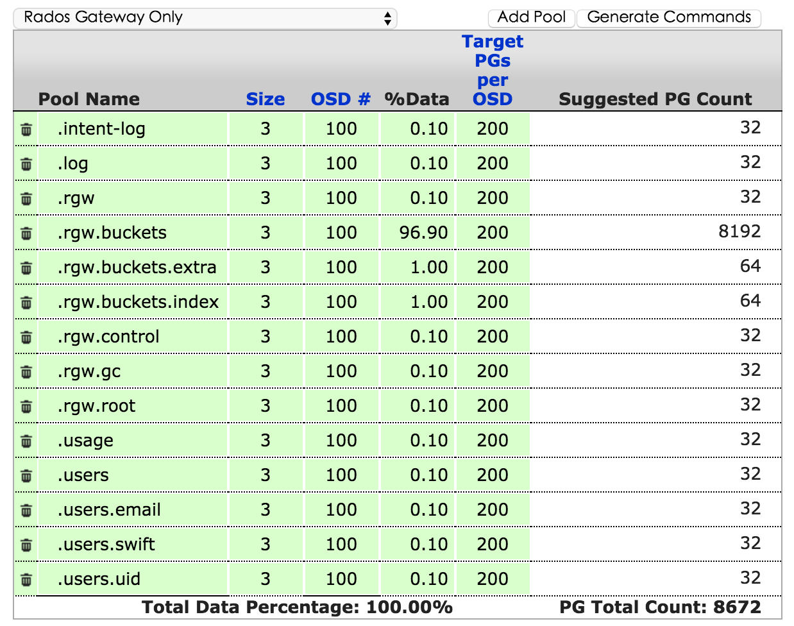794x626 pixels.
Task: Click %Data field of .rgw.buckets.extra
Action: (418, 267)
